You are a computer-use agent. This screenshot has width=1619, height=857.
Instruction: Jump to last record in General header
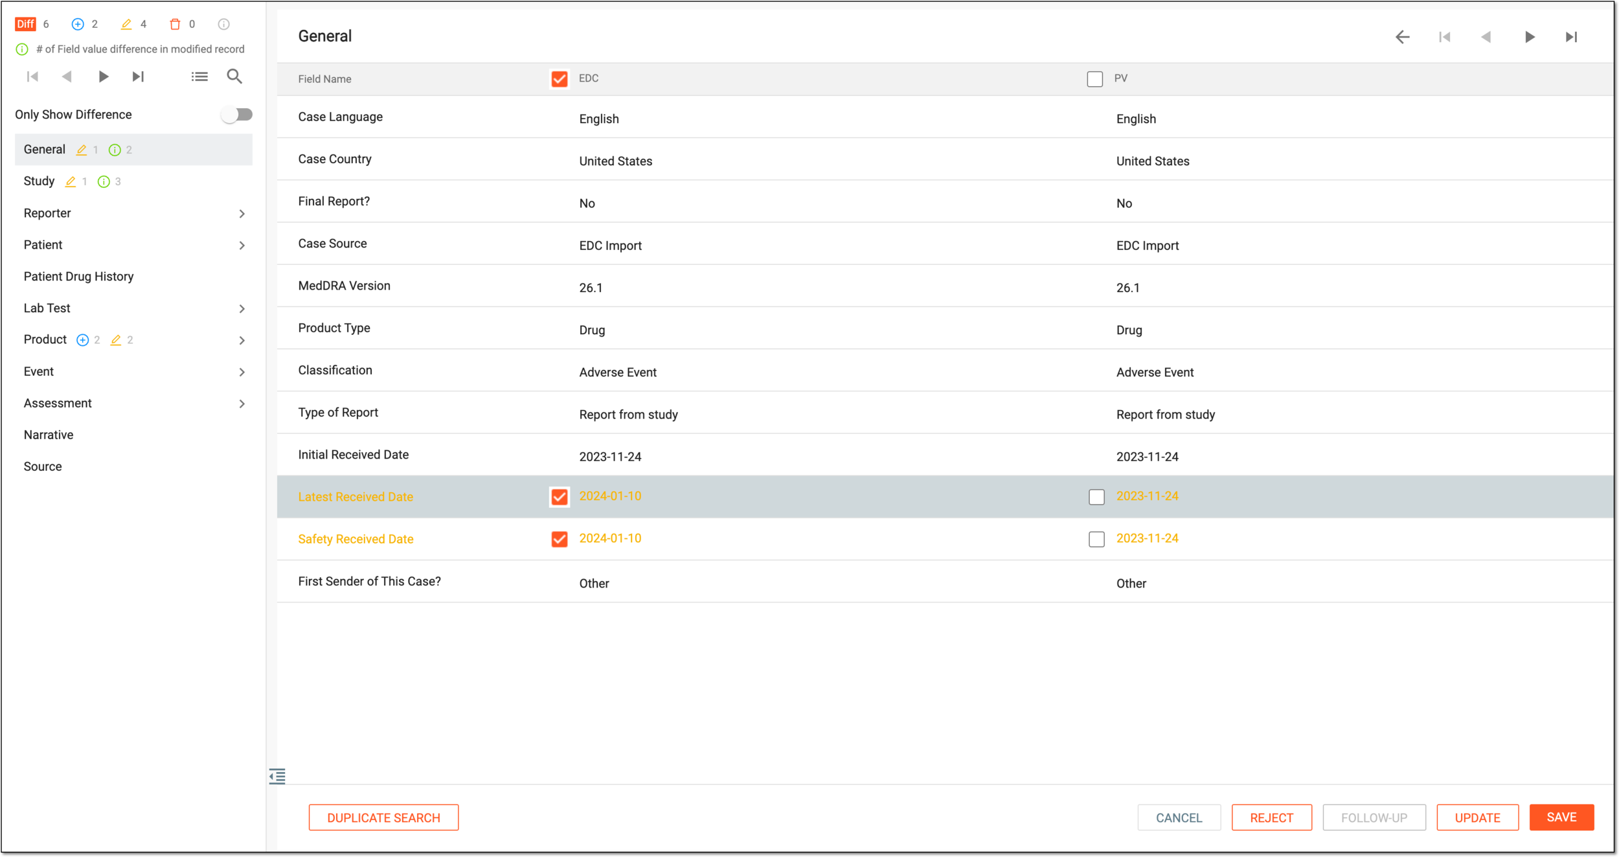[x=1571, y=37]
